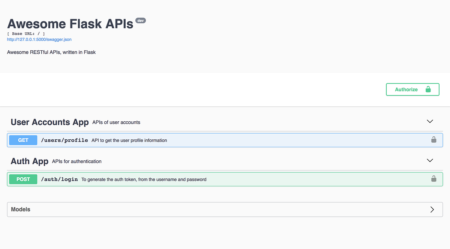Click the lock icon on /auth/login row

pos(433,179)
